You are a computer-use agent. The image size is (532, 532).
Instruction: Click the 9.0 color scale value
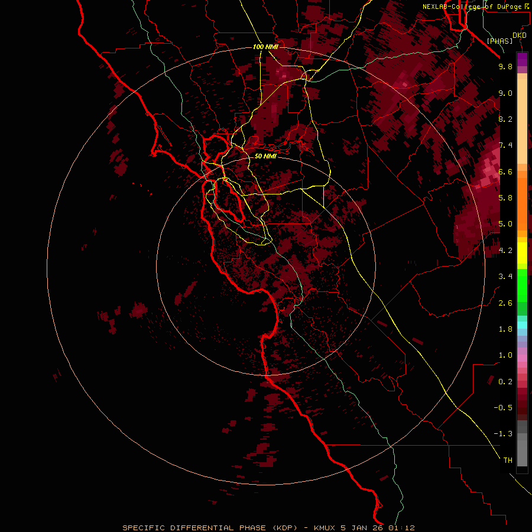click(505, 93)
